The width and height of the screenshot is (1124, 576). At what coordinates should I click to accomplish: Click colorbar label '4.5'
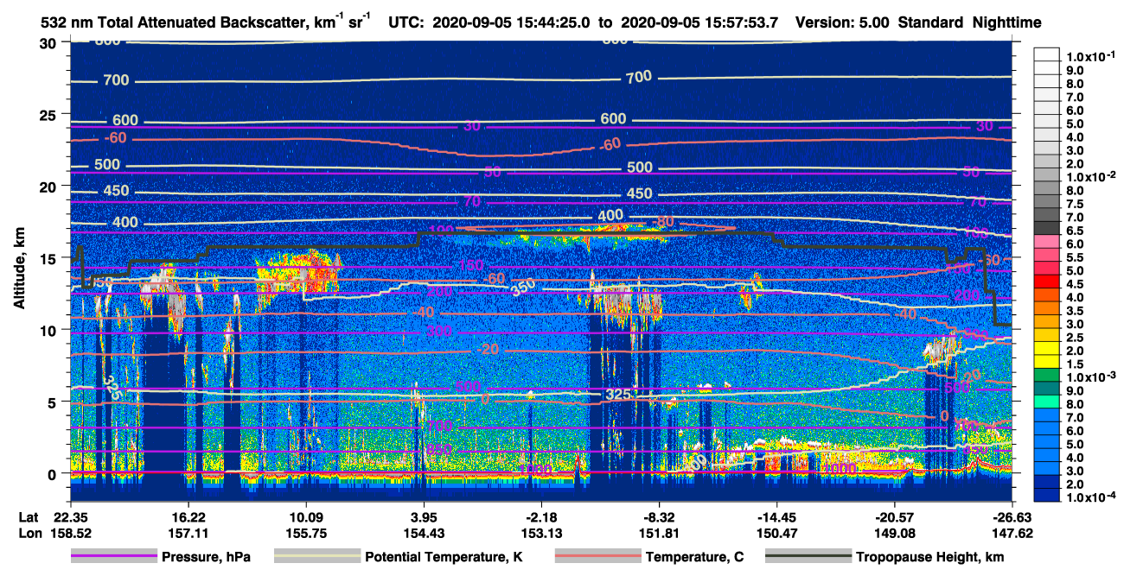coord(1076,284)
